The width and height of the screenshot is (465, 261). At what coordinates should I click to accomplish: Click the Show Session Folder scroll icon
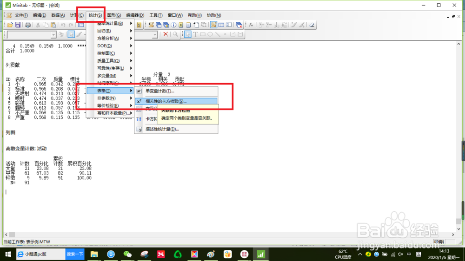[x=151, y=25]
